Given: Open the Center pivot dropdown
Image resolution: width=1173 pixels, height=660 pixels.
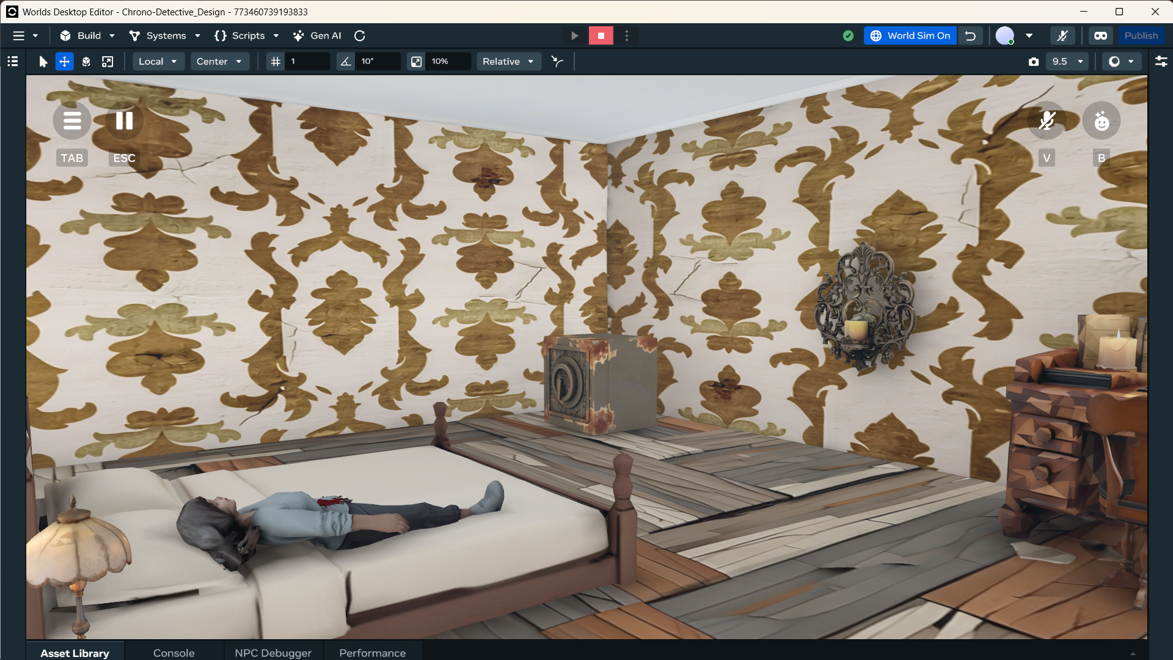Looking at the screenshot, I should pos(219,62).
